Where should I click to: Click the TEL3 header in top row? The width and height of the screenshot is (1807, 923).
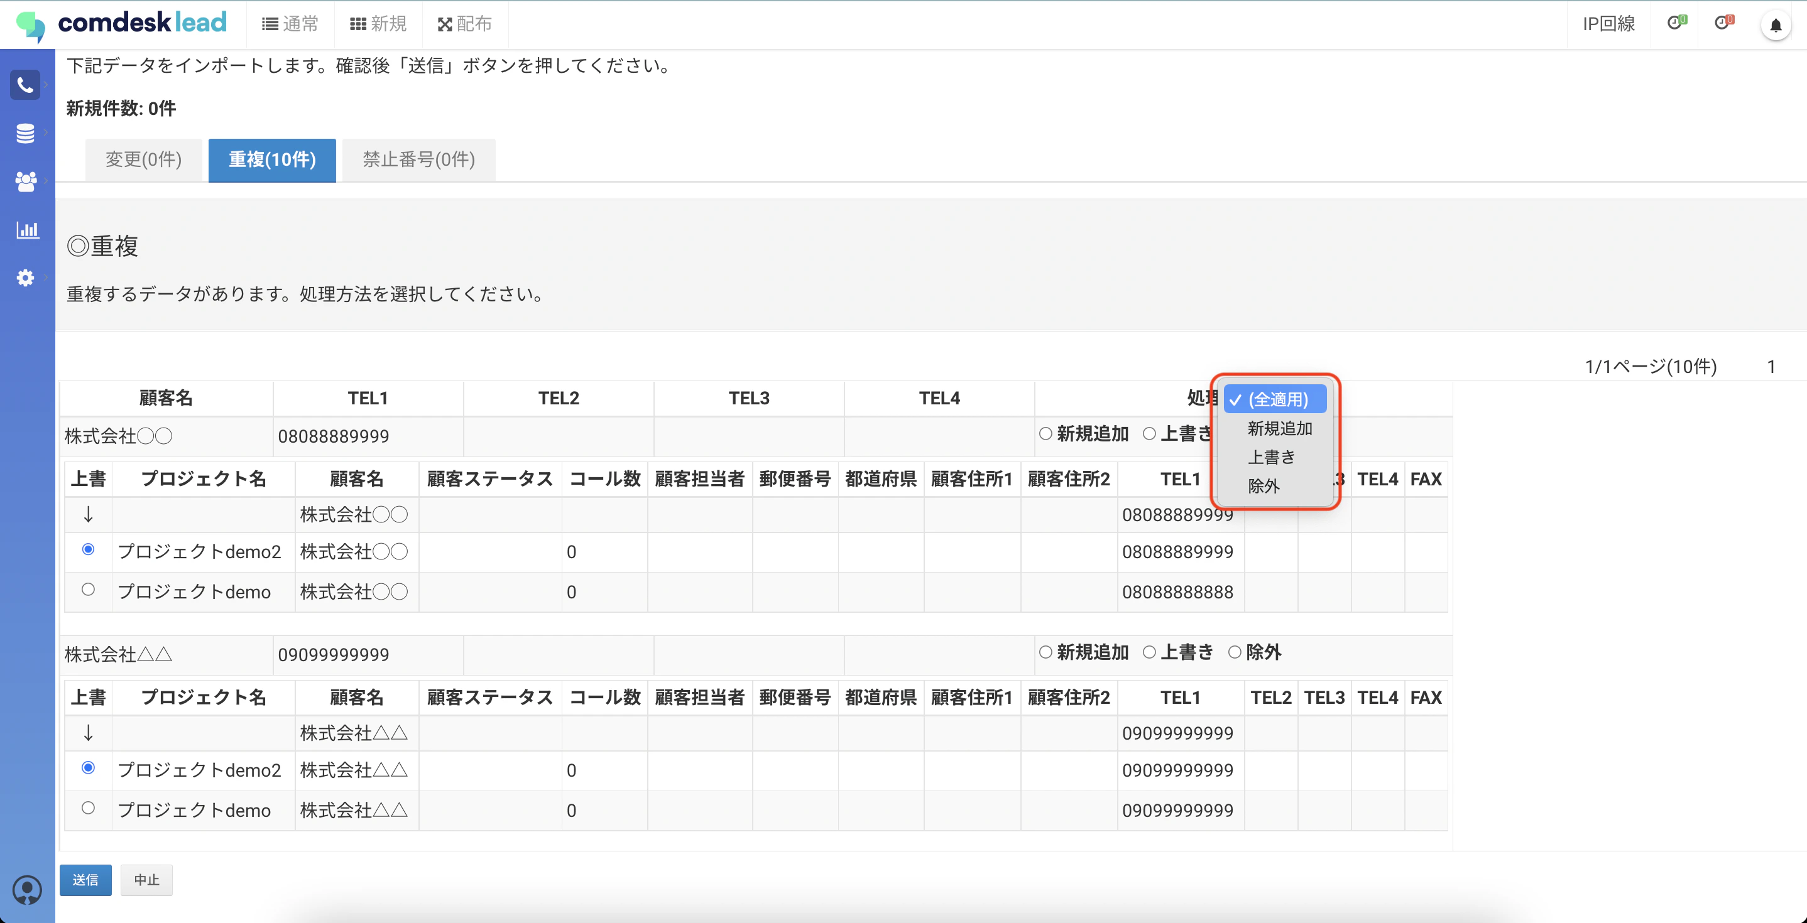(x=749, y=399)
